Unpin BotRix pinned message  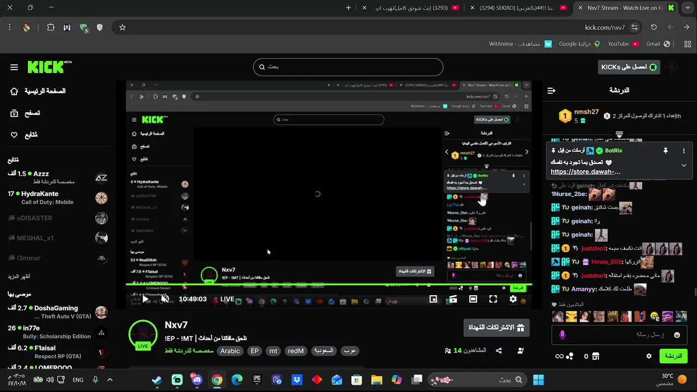point(665,151)
